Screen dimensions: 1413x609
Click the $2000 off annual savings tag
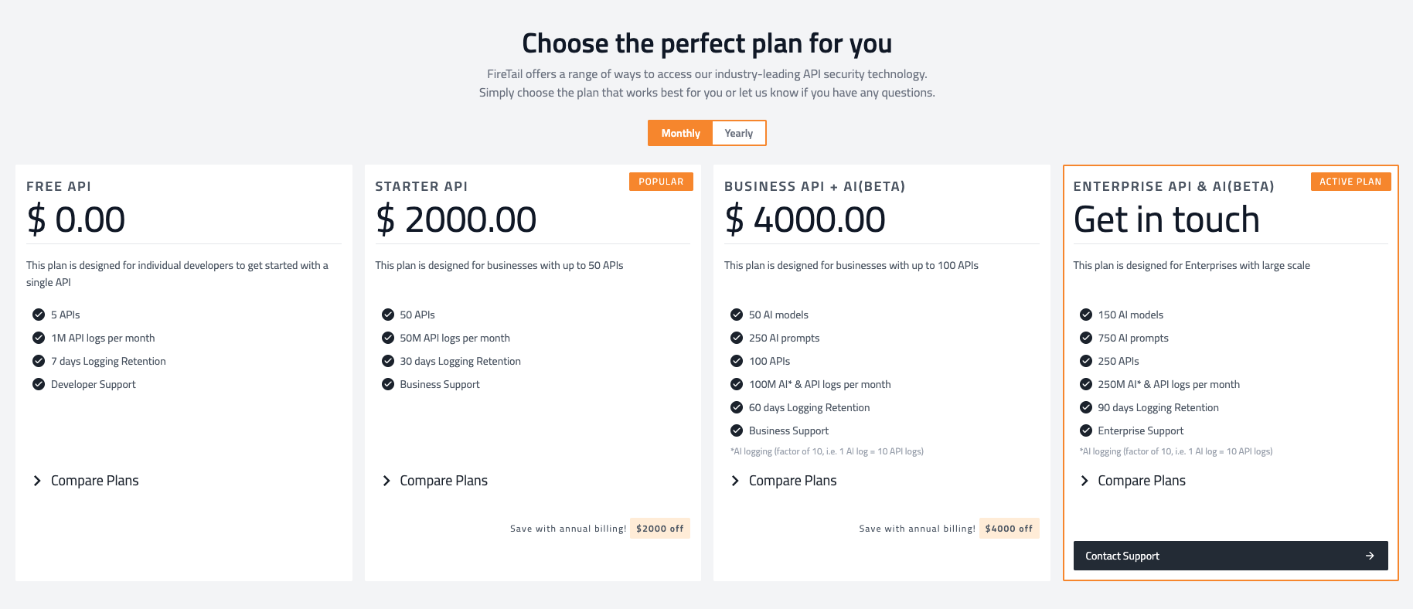pos(659,529)
